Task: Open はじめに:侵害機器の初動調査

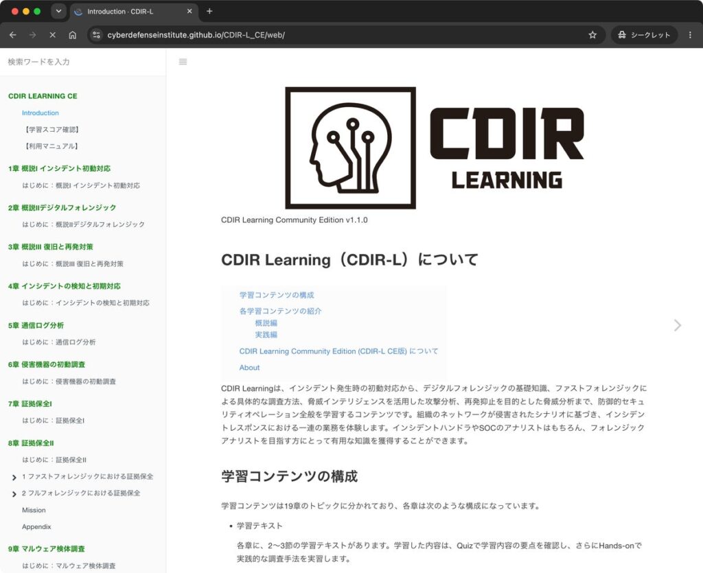Action: (x=69, y=382)
